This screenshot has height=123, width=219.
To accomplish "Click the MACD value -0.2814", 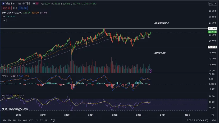I will pos(13,76).
